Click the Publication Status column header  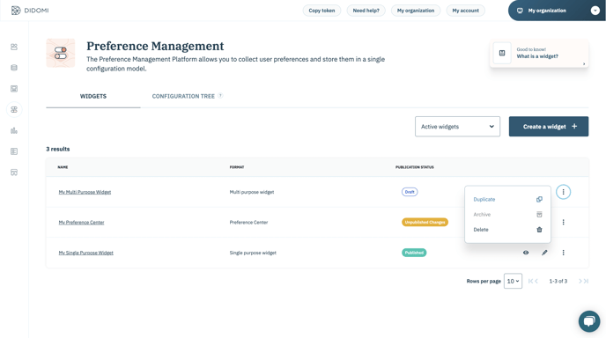[x=414, y=167]
